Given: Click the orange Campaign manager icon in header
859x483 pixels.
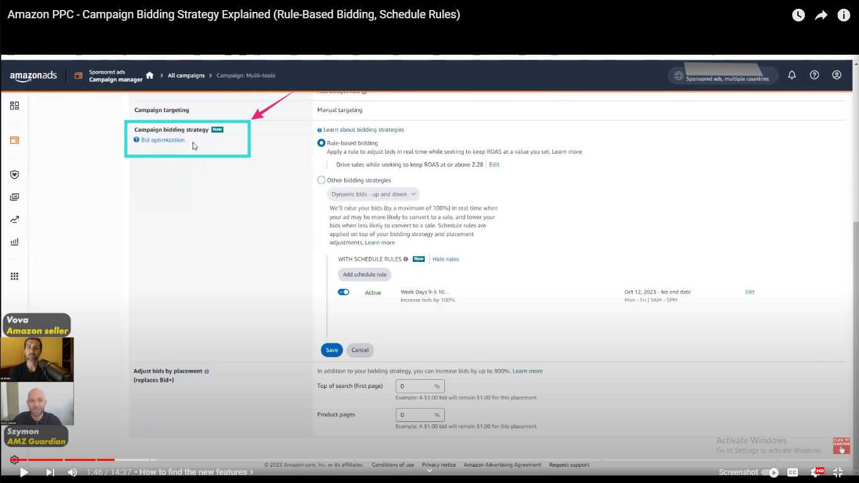Looking at the screenshot, I should [x=79, y=76].
